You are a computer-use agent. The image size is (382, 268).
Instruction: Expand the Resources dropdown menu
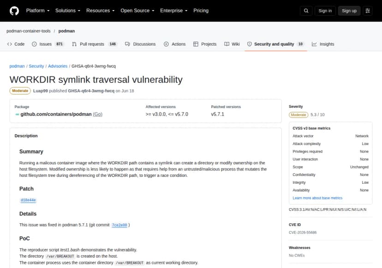[x=101, y=11]
